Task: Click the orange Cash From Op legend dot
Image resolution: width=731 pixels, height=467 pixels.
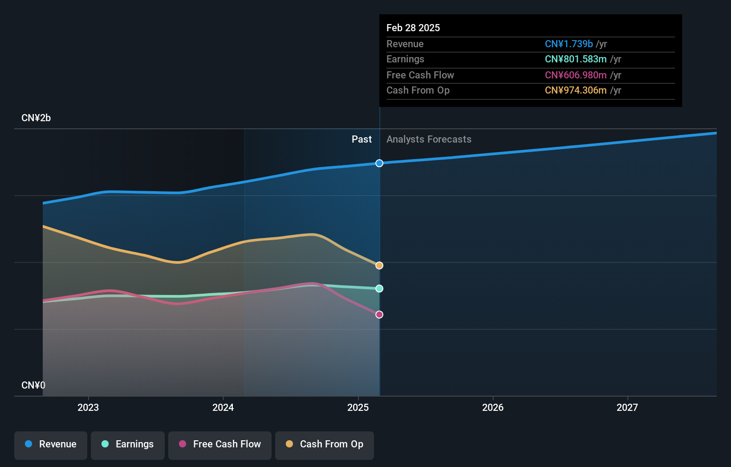Action: tap(289, 444)
